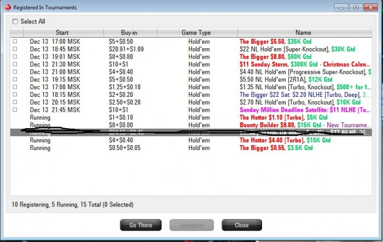Select Sunday Million Deadline Satellite: $11 NLHE name
The width and height of the screenshot is (383, 242).
[305, 110]
